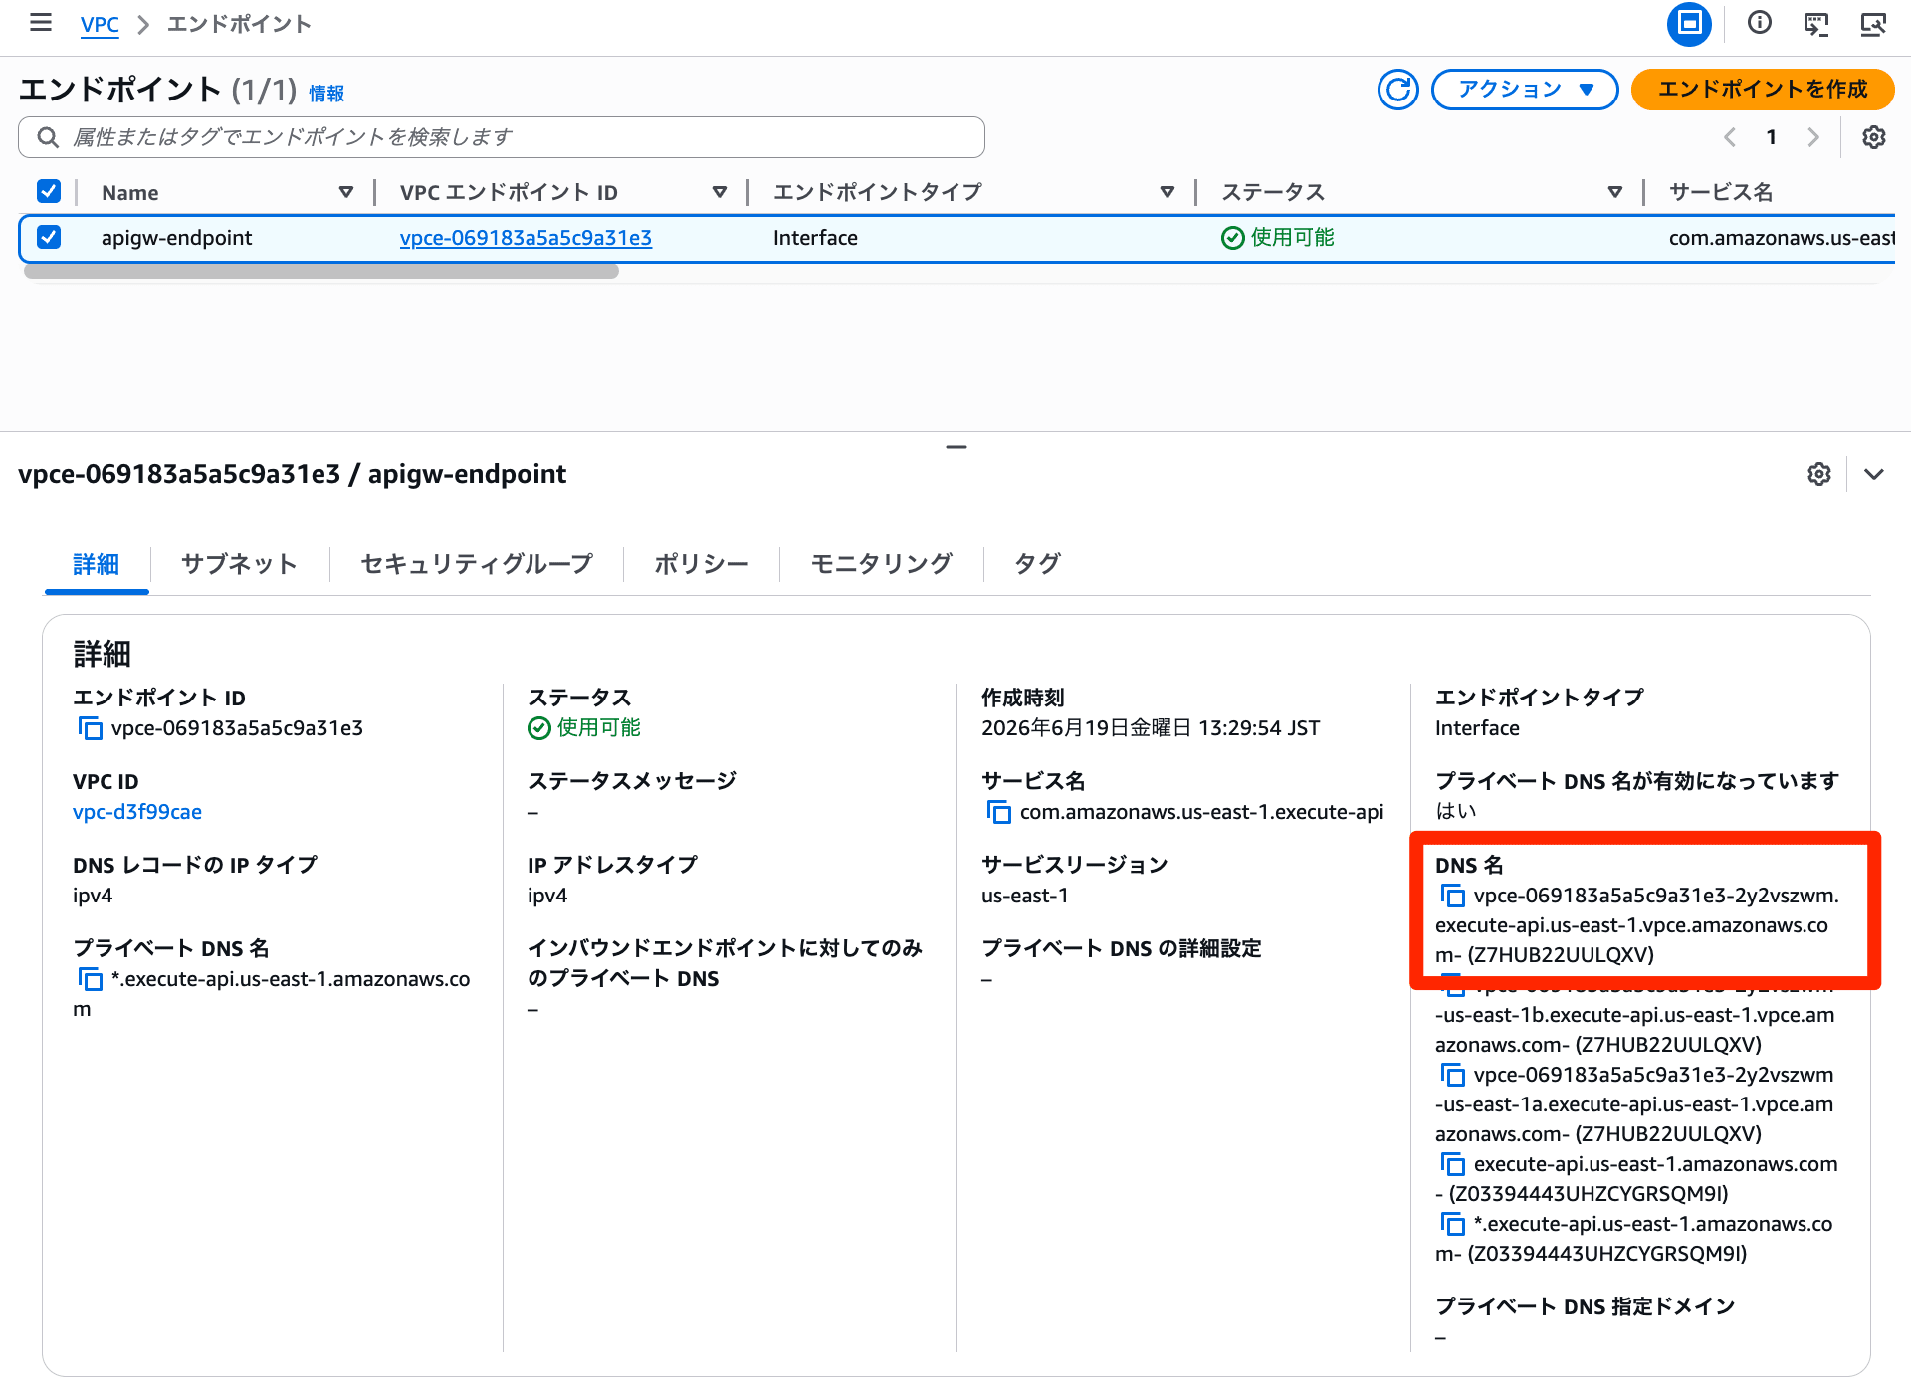
Task: Copy execute-api.us-east-1.amazonaws.com DNS entry
Action: (1452, 1164)
